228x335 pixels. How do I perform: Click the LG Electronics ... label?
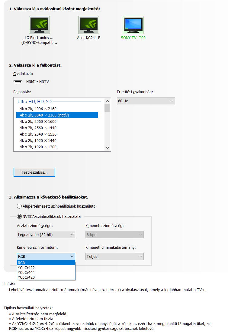pyautogui.click(x=39, y=38)
